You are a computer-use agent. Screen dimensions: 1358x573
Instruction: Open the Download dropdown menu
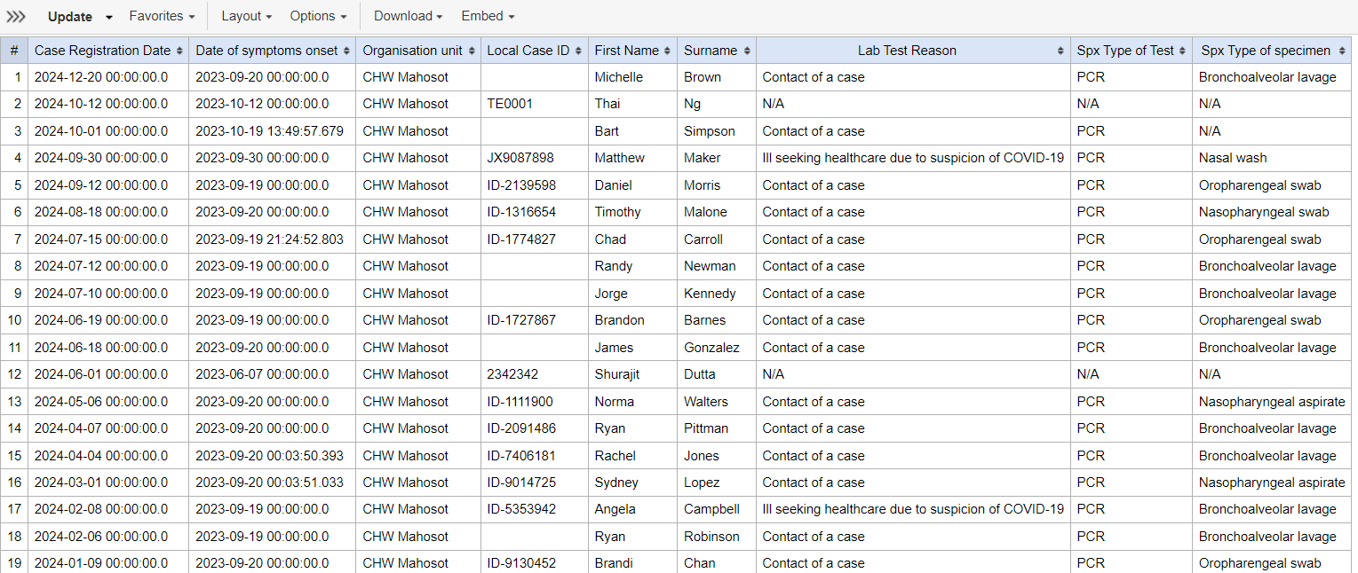pos(408,16)
